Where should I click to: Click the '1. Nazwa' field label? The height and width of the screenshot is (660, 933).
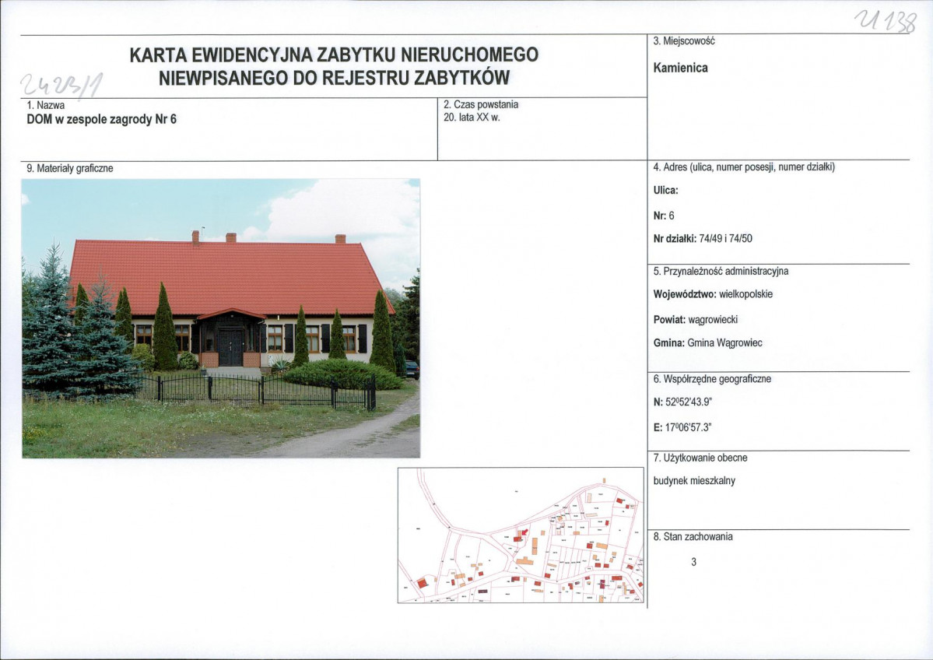[x=46, y=105]
